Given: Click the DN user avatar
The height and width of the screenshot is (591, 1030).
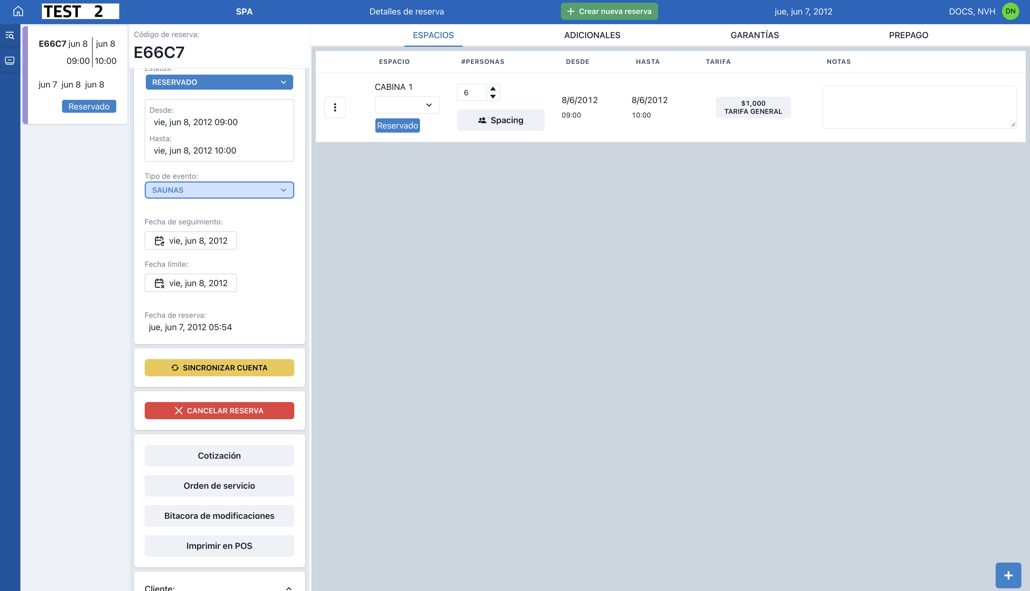Looking at the screenshot, I should (1010, 11).
